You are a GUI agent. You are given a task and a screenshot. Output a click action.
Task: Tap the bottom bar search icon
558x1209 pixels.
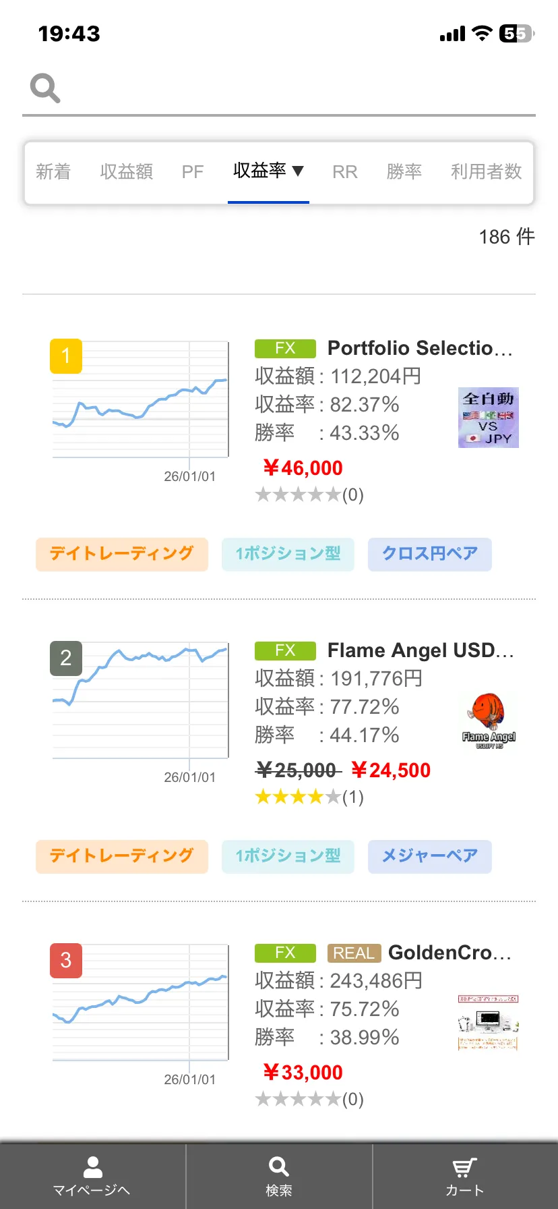[x=278, y=1166]
